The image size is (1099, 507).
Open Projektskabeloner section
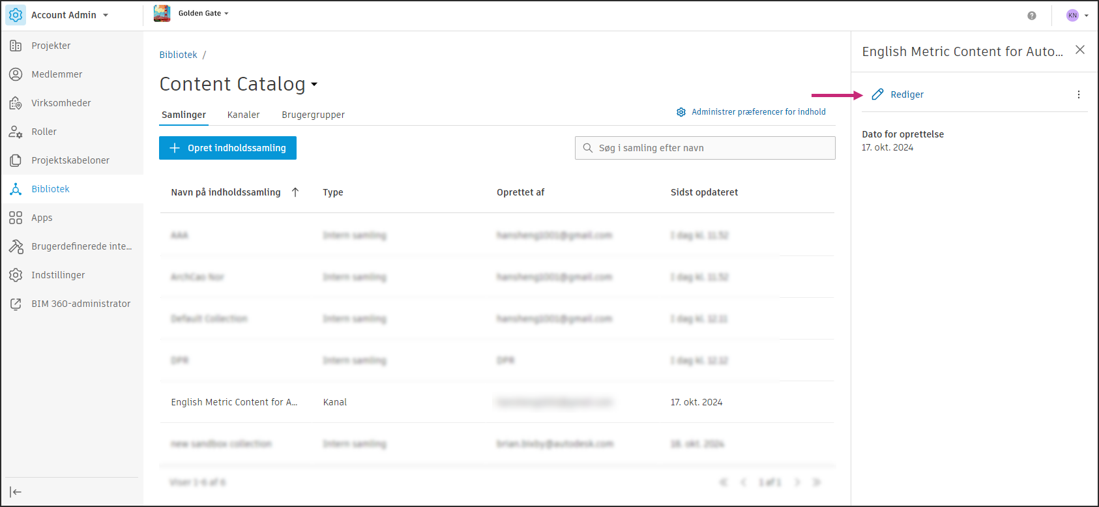click(x=70, y=160)
